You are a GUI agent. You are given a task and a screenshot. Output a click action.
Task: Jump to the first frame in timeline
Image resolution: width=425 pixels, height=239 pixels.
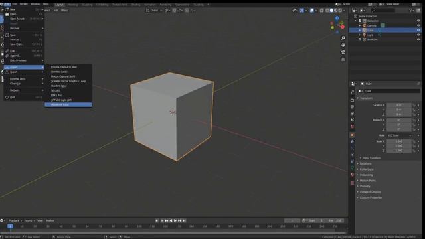(x=162, y=221)
